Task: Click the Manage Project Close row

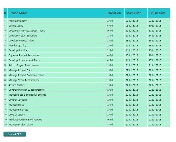Action: (x=20, y=125)
